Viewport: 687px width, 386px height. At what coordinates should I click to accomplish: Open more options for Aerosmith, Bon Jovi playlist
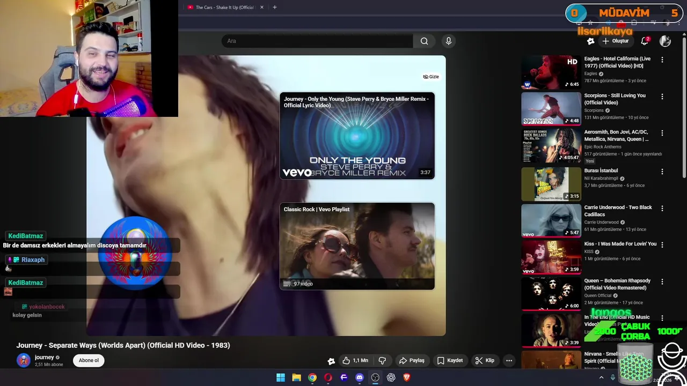click(662, 133)
